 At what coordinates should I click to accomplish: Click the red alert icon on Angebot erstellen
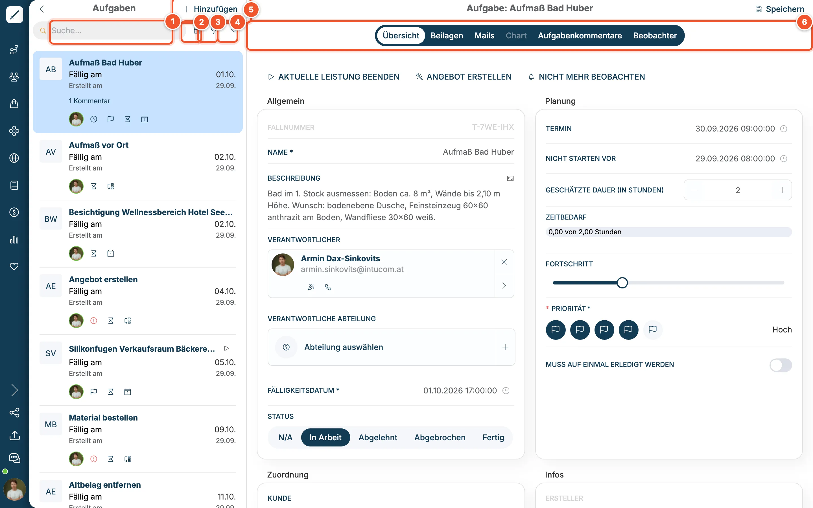coord(94,321)
